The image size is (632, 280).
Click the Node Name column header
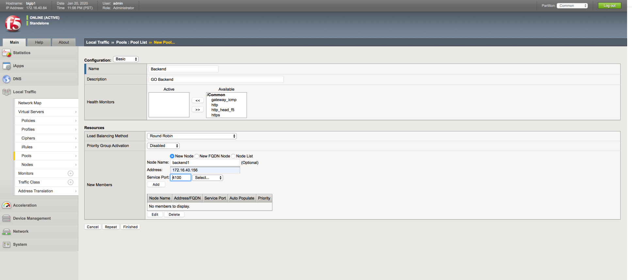click(x=160, y=198)
